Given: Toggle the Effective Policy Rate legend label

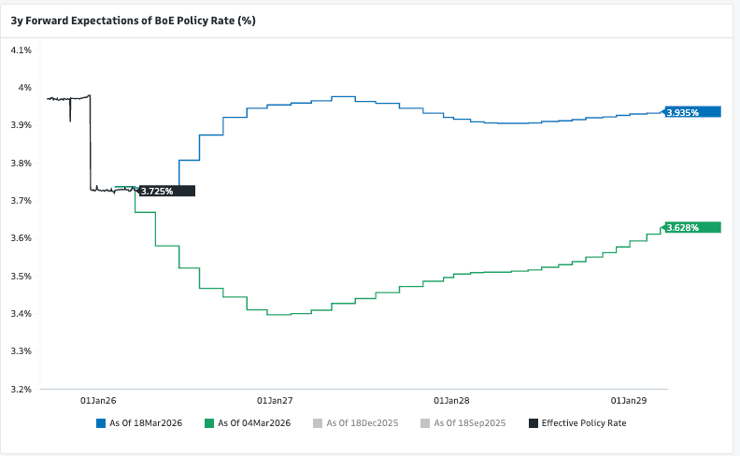Looking at the screenshot, I should 584,423.
